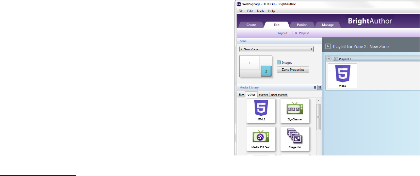Switch Media Library to thumbnail grid view
This screenshot has width=420, height=176.
click(x=319, y=87)
